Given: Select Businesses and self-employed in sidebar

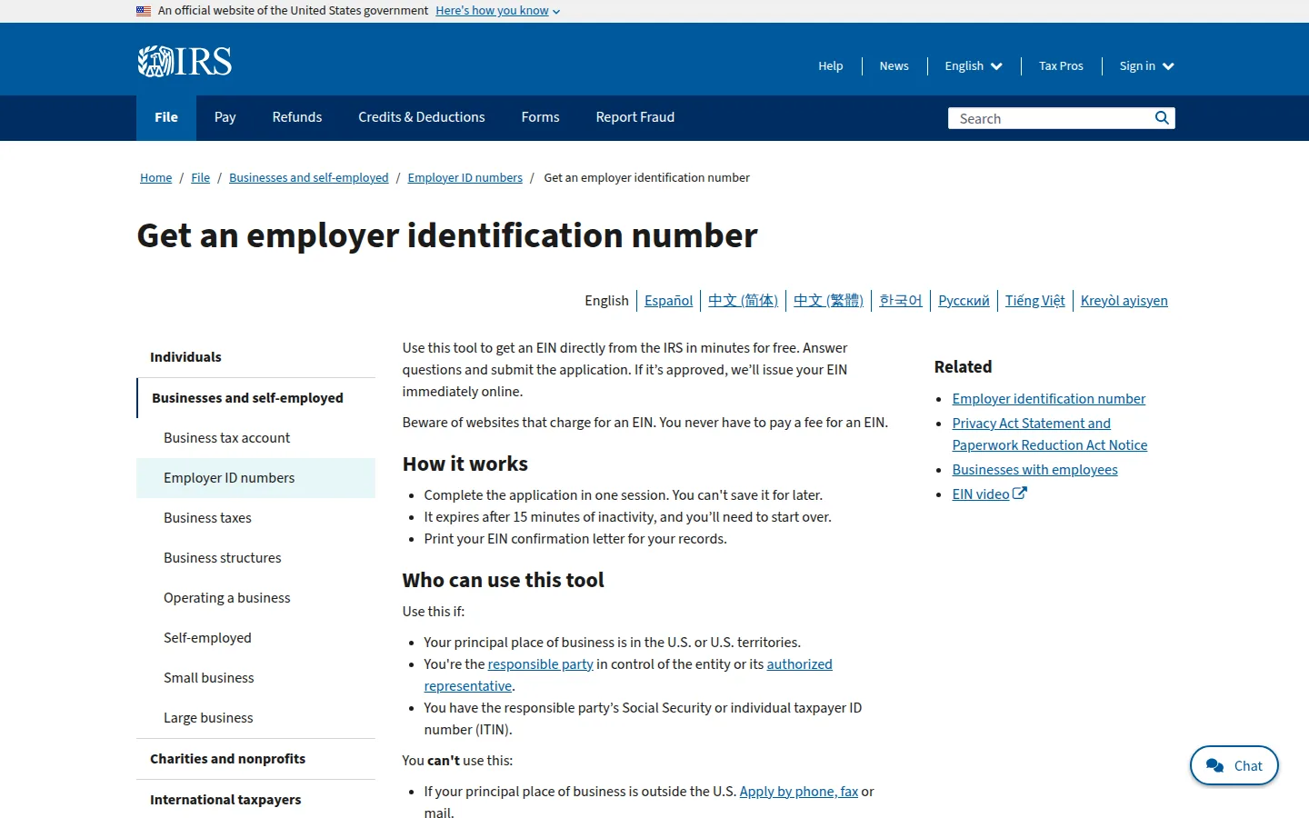Looking at the screenshot, I should click(x=255, y=398).
